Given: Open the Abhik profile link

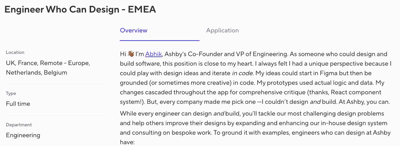Looking at the screenshot, I should tap(153, 54).
